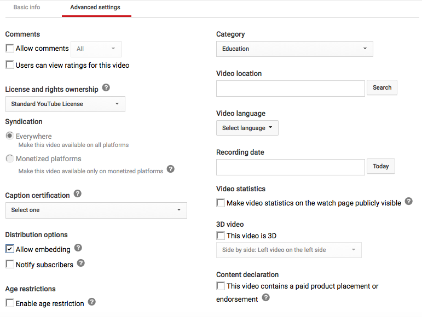Open help icon next to License and rights ownership
The width and height of the screenshot is (422, 317).
pyautogui.click(x=106, y=87)
